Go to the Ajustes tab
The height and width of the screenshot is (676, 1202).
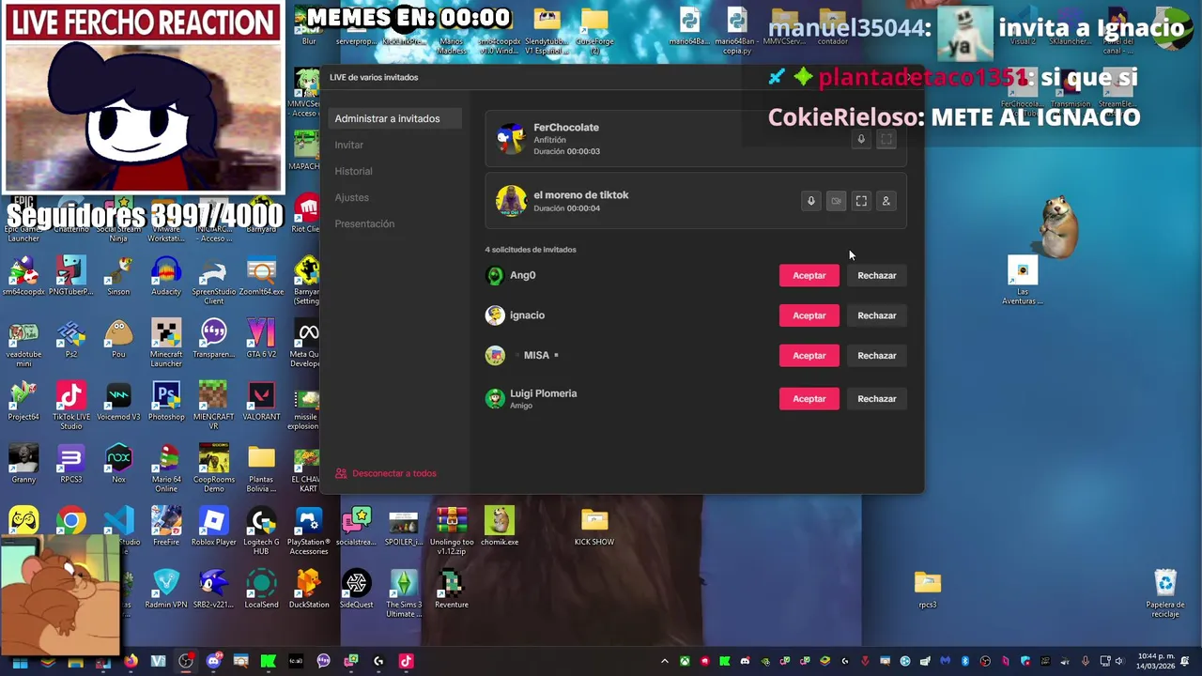352,197
